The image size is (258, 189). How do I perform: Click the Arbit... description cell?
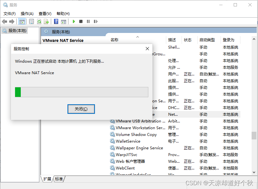[174, 121]
